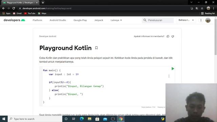This screenshot has width=217, height=122.
Task: Open OBS Studio from taskbar
Action: pos(113,119)
